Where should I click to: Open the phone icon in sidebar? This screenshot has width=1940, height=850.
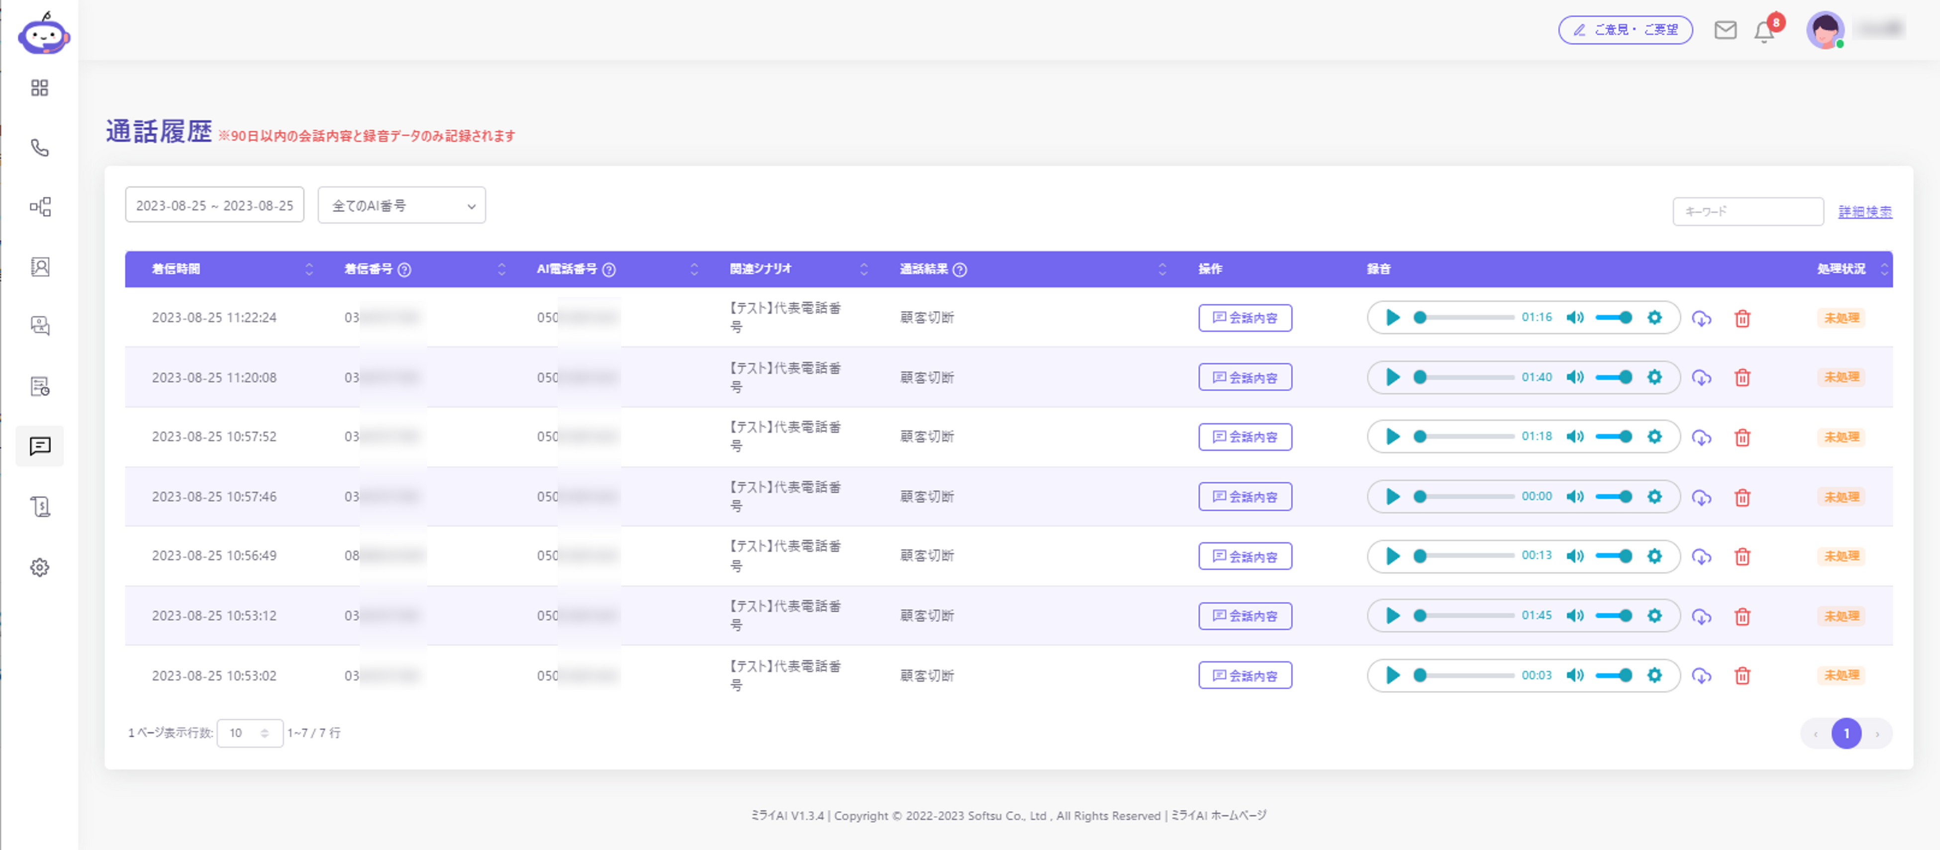click(x=40, y=148)
